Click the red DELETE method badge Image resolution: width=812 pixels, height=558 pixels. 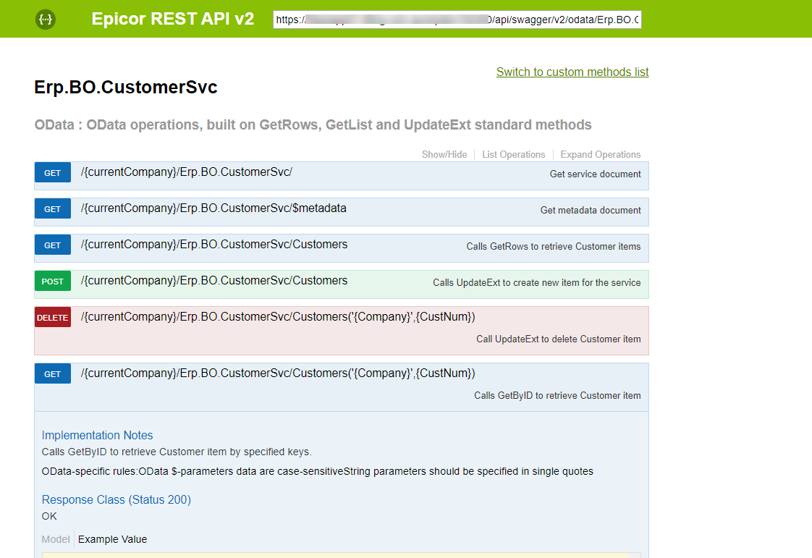pos(52,318)
